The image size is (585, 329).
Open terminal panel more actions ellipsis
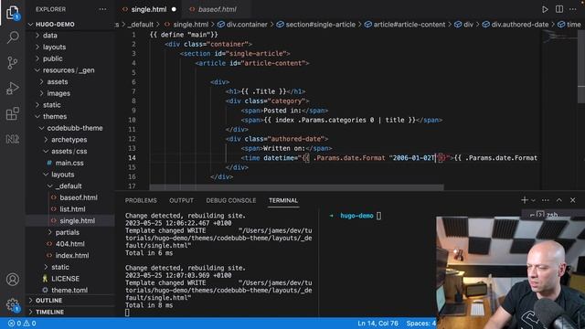click(546, 200)
